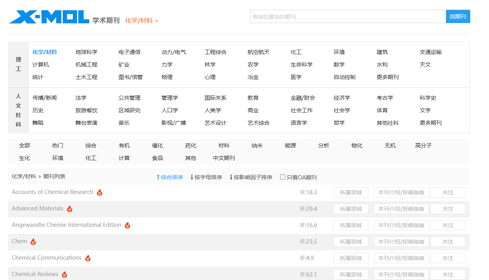489x280 pixels.
Task: Sort journals by 按字母排序
Action: 206,177
